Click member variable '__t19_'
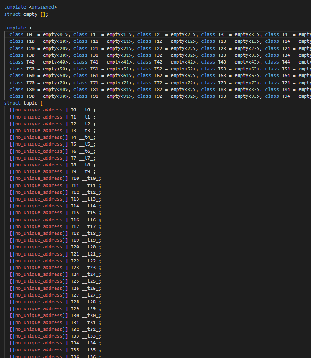The width and height of the screenshot is (311, 358). click(x=90, y=240)
